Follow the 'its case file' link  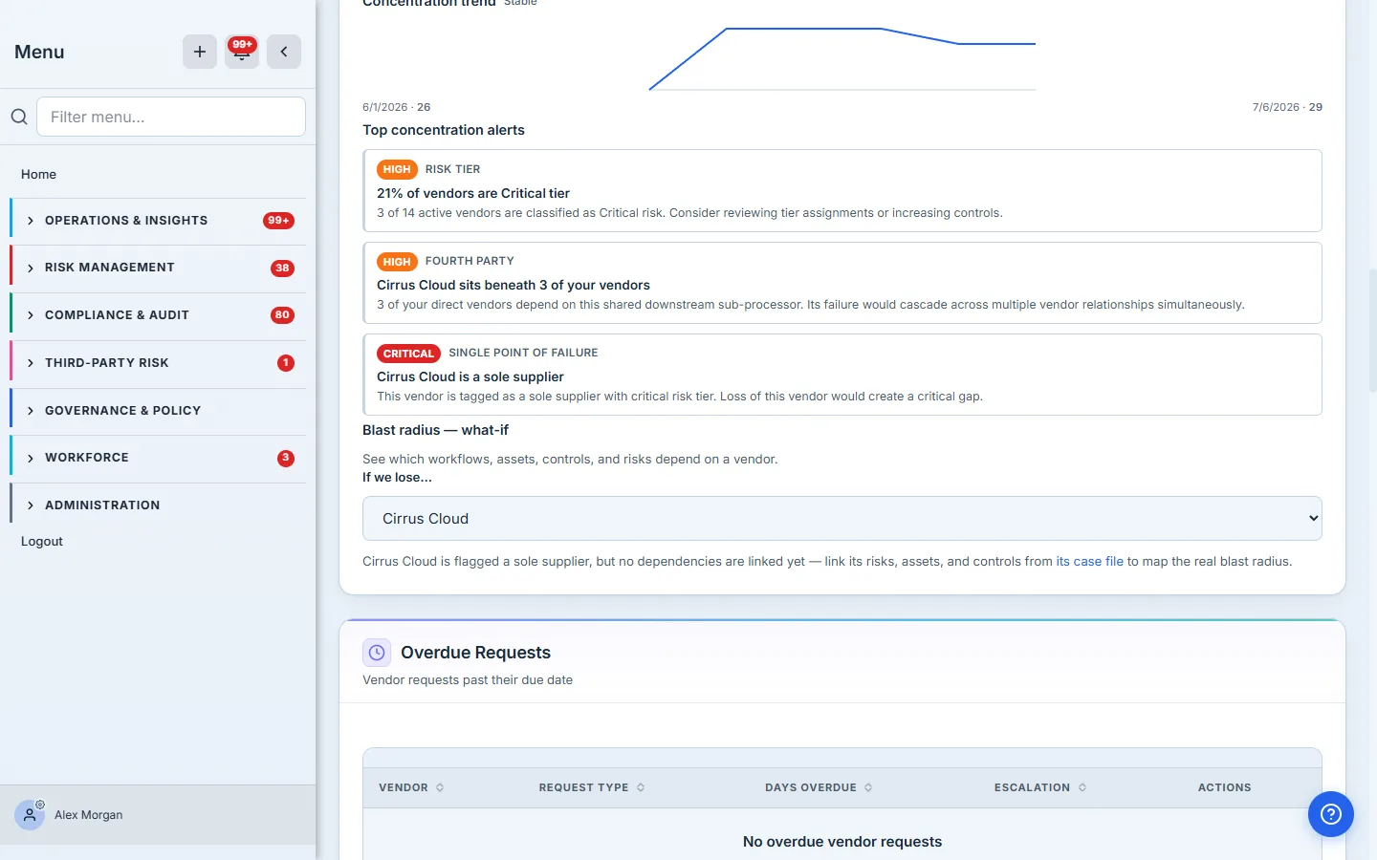click(x=1089, y=562)
